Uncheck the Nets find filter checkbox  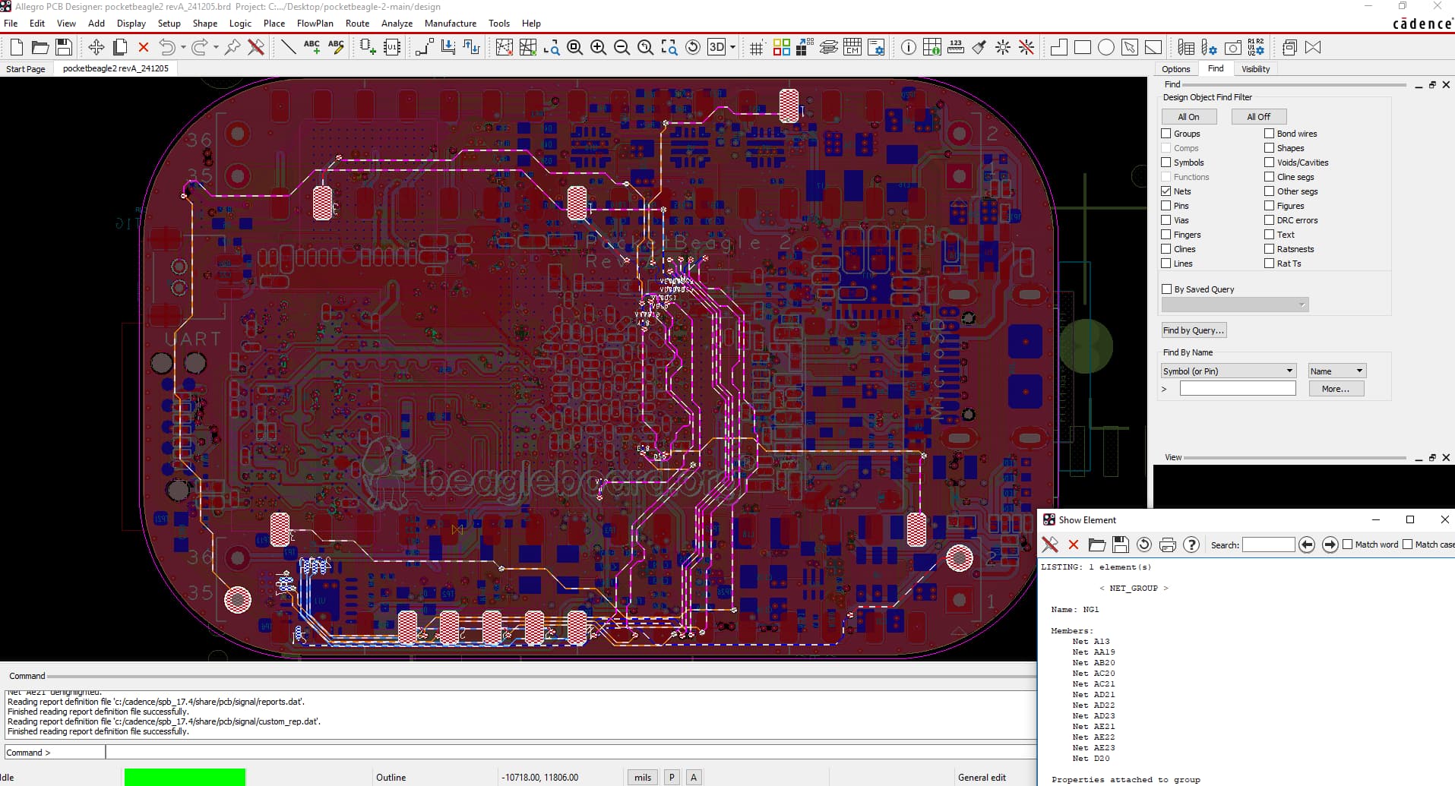1166,191
